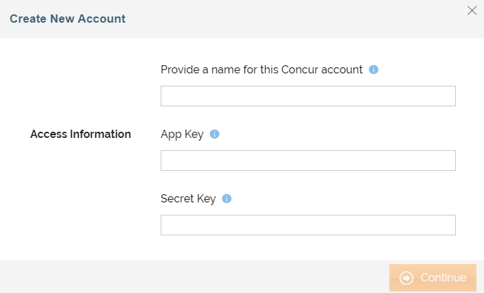Click the Access Information section label
This screenshot has width=484, height=293.
80,134
